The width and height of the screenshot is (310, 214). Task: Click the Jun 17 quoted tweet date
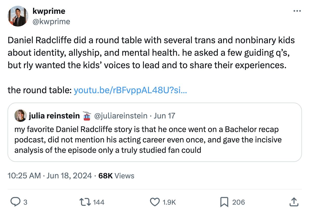coord(164,116)
